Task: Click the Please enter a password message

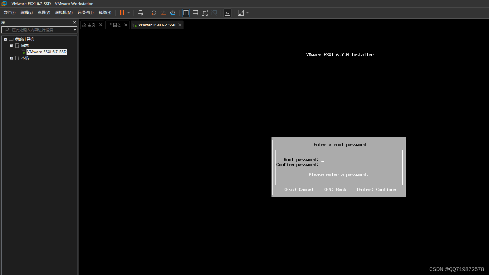Action: (339, 175)
